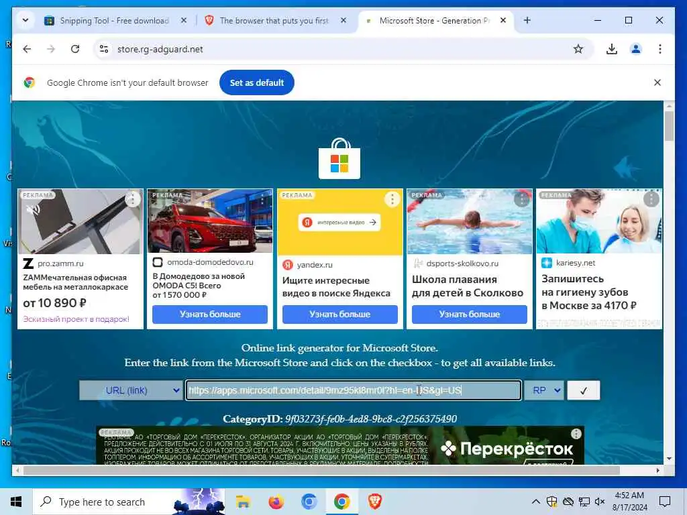Click the checkmark submit button
The width and height of the screenshot is (687, 515).
tap(583, 390)
